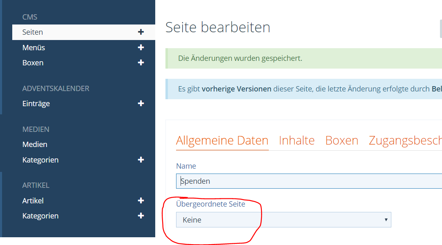Open the Boxen tab
The width and height of the screenshot is (442, 245).
point(342,140)
